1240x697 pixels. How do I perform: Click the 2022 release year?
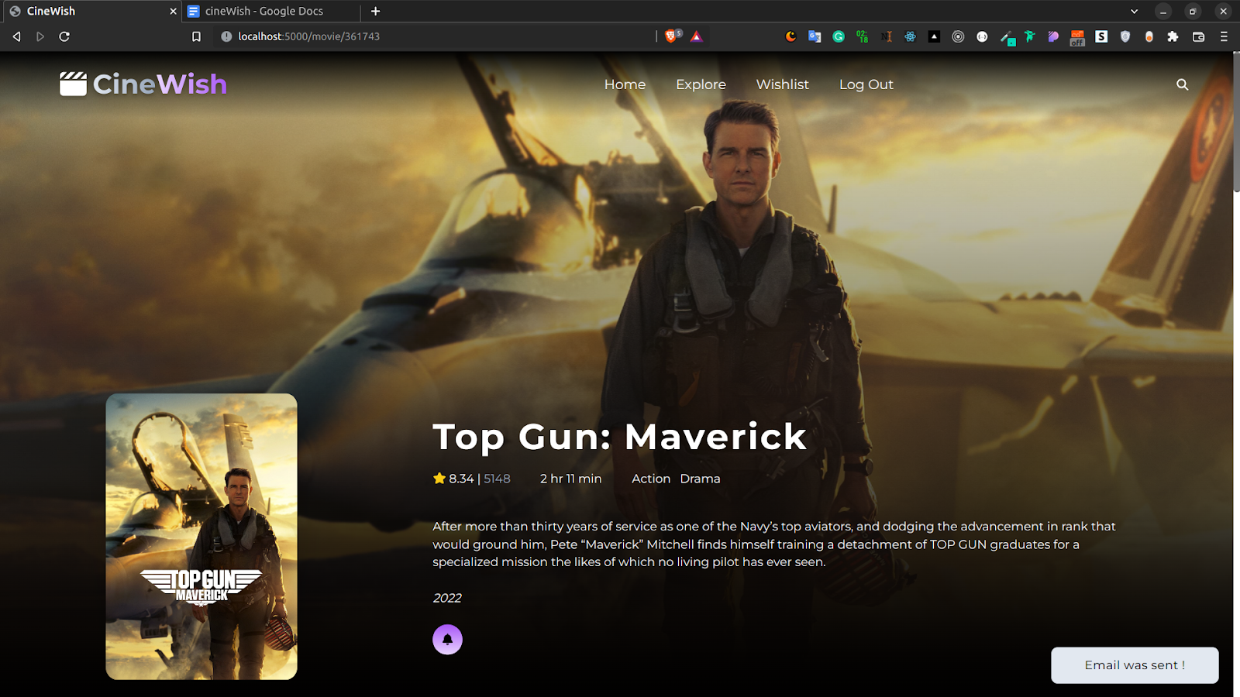447,598
